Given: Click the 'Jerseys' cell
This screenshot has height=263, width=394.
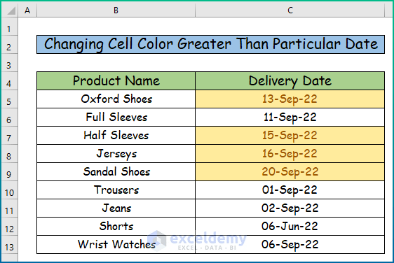Looking at the screenshot, I should coord(116,154).
